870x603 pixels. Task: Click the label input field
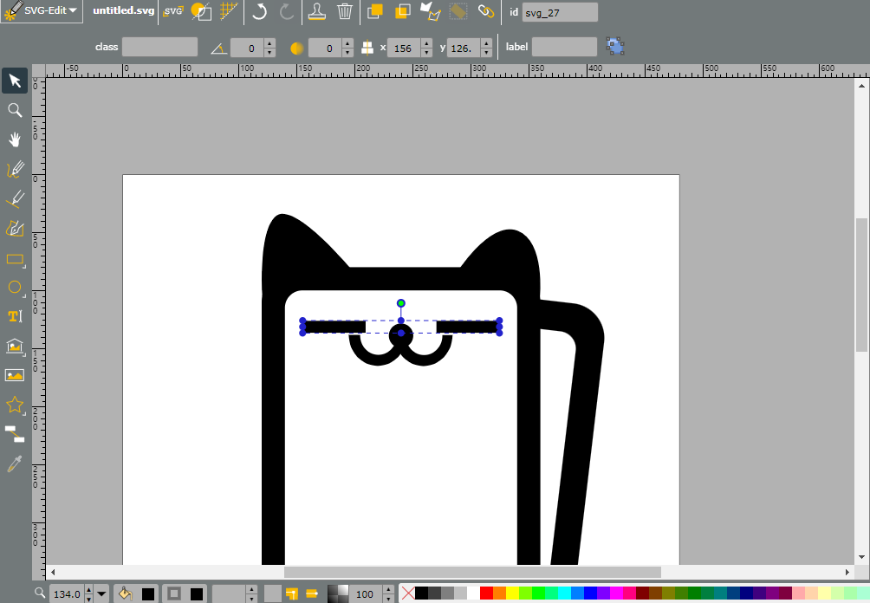pyautogui.click(x=564, y=47)
